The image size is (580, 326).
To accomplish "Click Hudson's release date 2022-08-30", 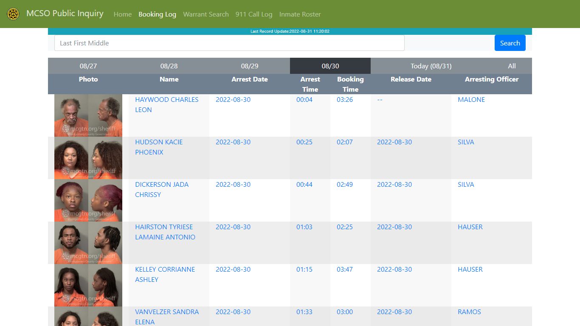I will (394, 142).
